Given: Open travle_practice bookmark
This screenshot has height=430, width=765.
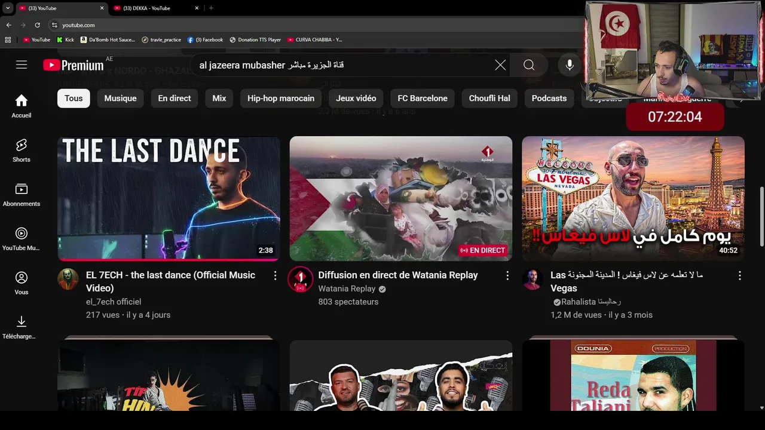Looking at the screenshot, I should point(161,40).
